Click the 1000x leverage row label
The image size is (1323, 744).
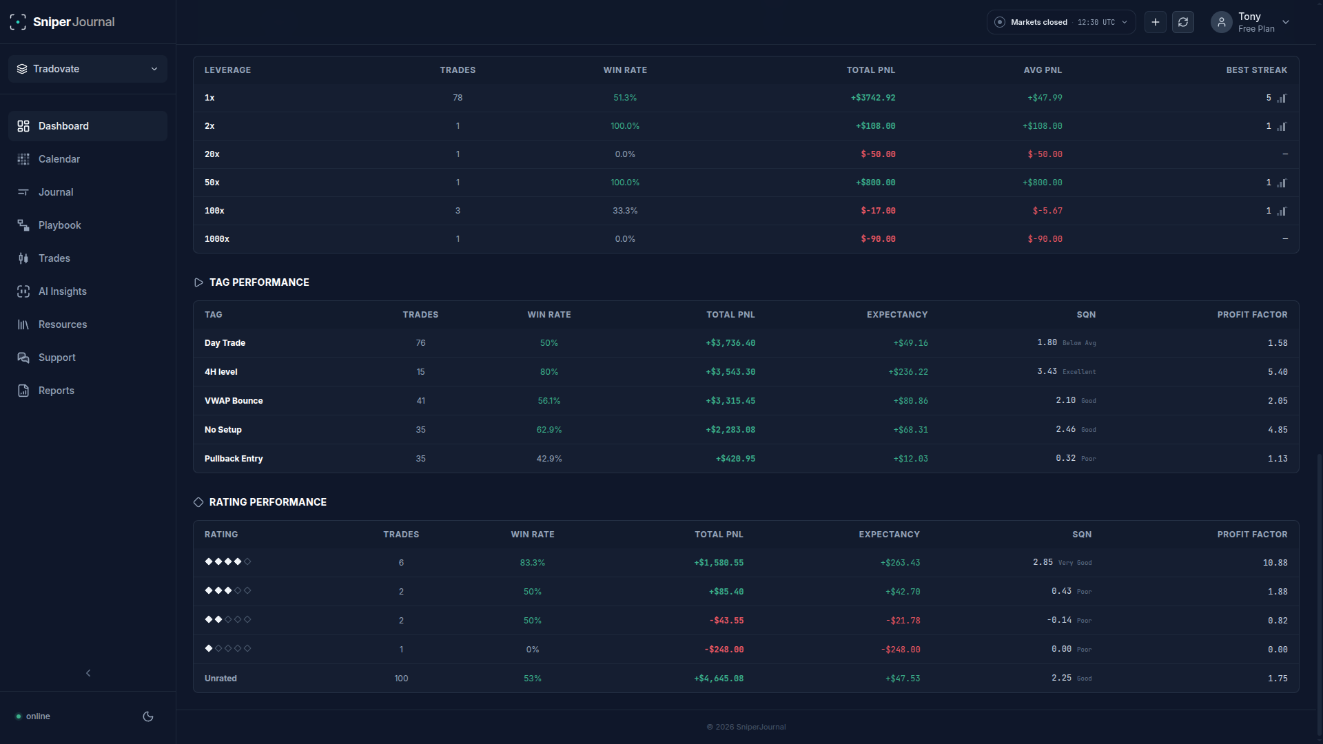pyautogui.click(x=217, y=239)
